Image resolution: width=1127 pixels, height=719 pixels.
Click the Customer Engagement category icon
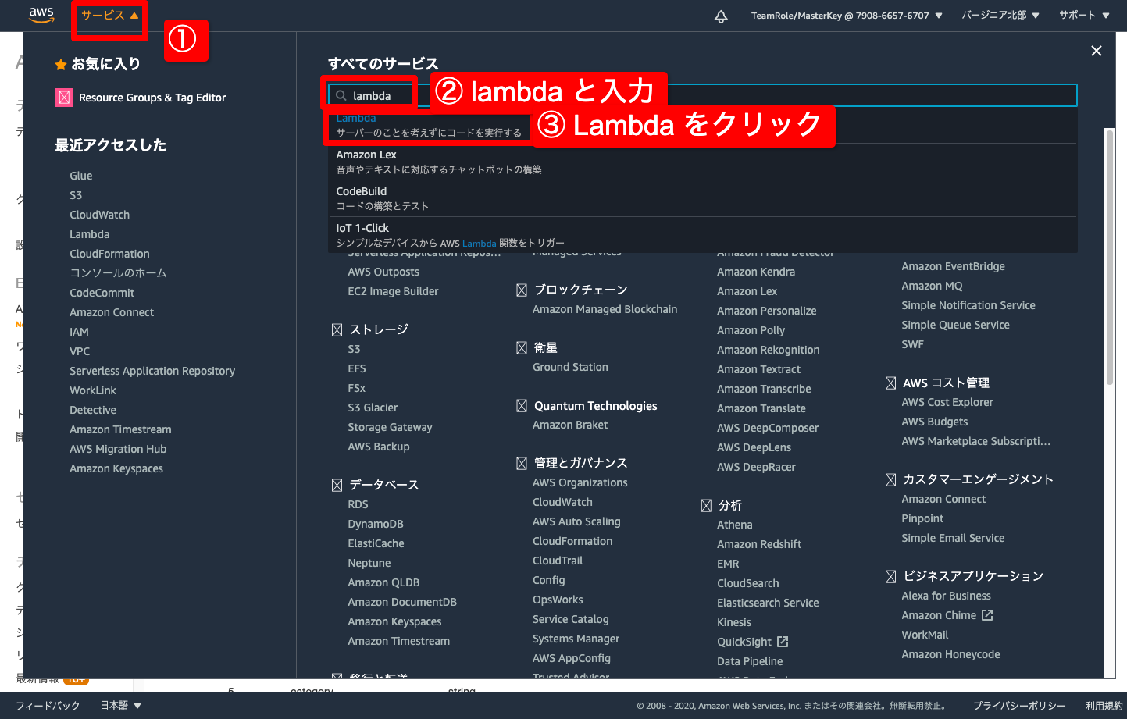[890, 480]
